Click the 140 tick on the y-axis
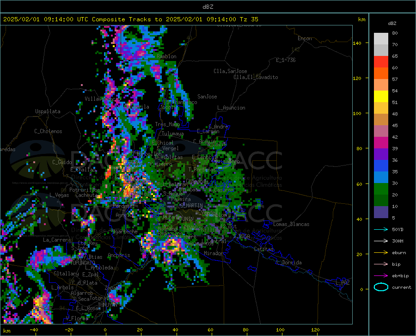Viewport: 416px width, 336px height. 357,43
